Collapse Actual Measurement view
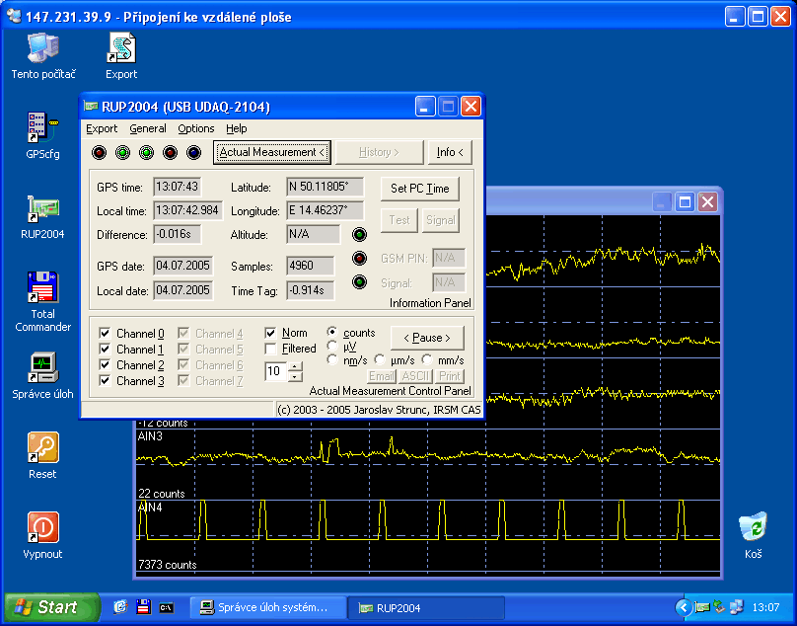Viewport: 797px width, 626px height. click(272, 152)
